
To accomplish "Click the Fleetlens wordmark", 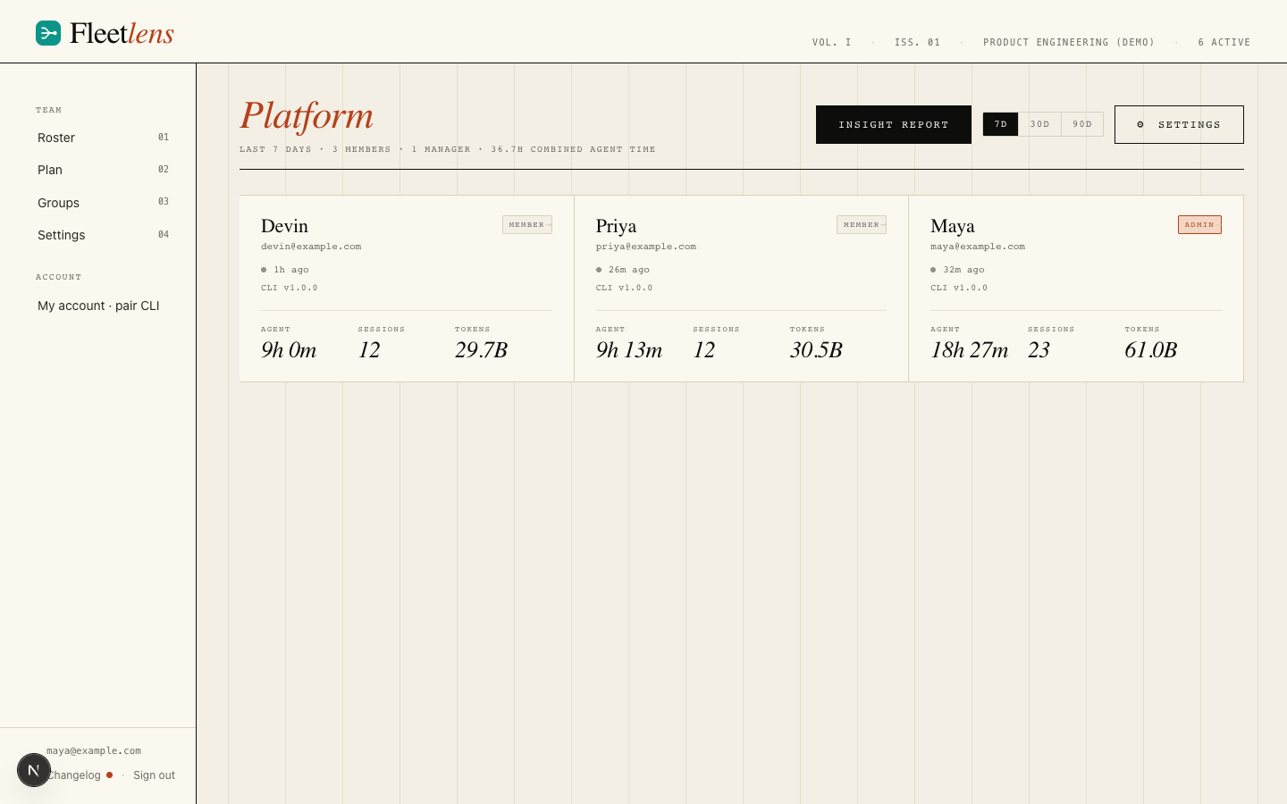I will point(122,33).
